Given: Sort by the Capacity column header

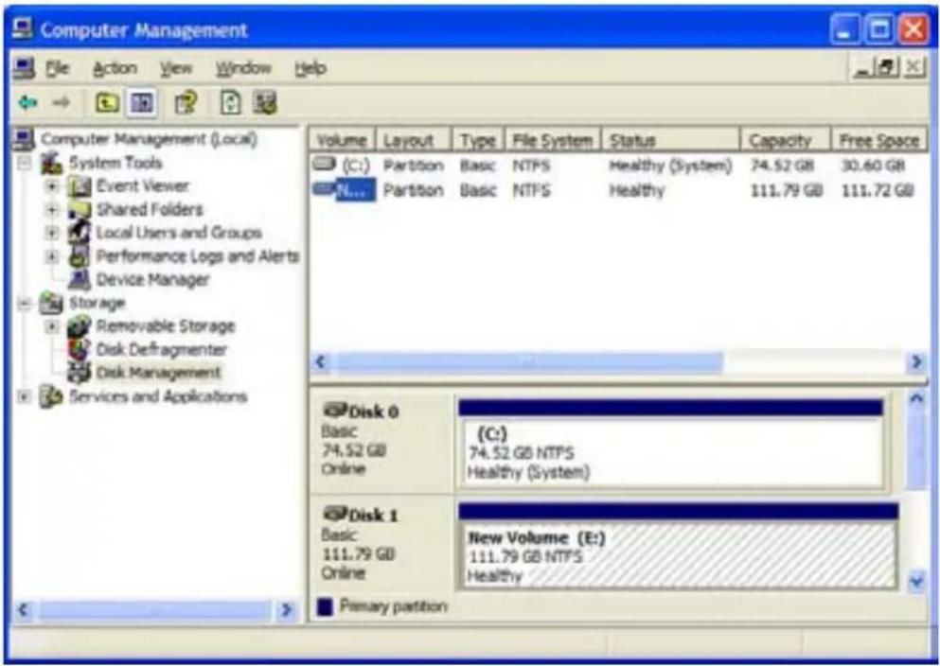Looking at the screenshot, I should point(786,140).
